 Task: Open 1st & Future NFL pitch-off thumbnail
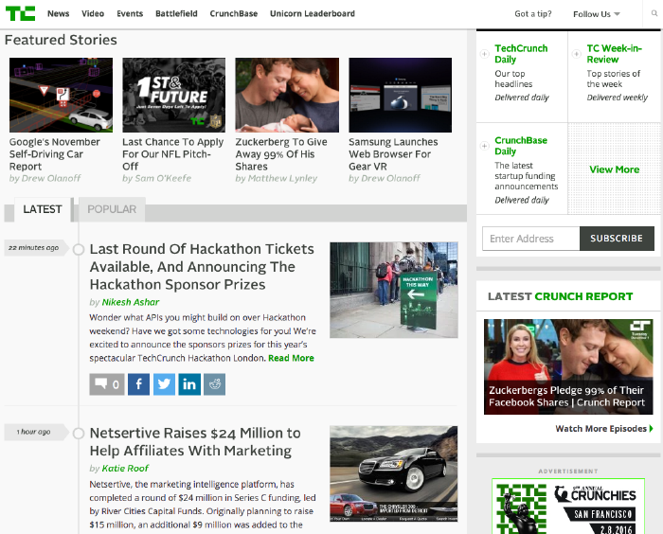pos(173,95)
